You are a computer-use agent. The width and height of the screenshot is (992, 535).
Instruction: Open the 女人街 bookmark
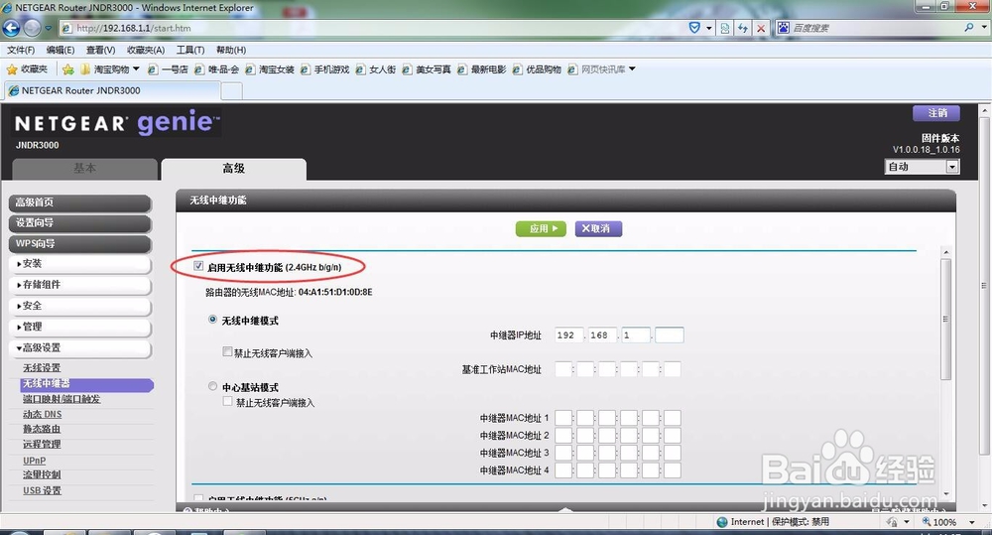pyautogui.click(x=376, y=69)
